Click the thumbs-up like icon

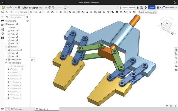click(65, 7)
